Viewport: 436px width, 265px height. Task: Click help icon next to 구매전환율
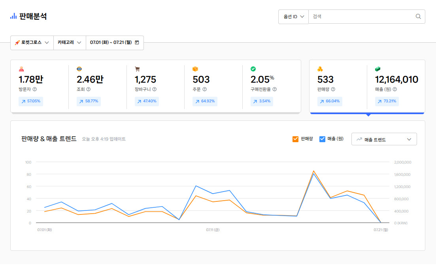click(274, 89)
